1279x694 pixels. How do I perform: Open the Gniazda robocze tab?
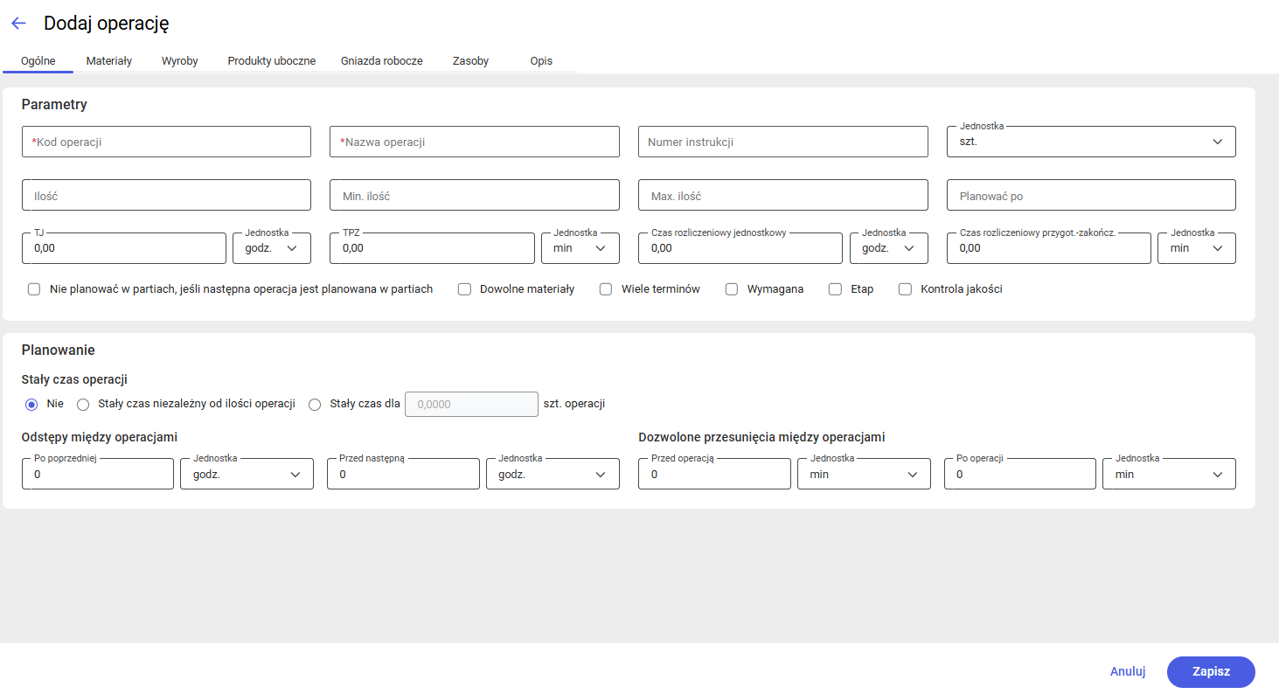[381, 61]
